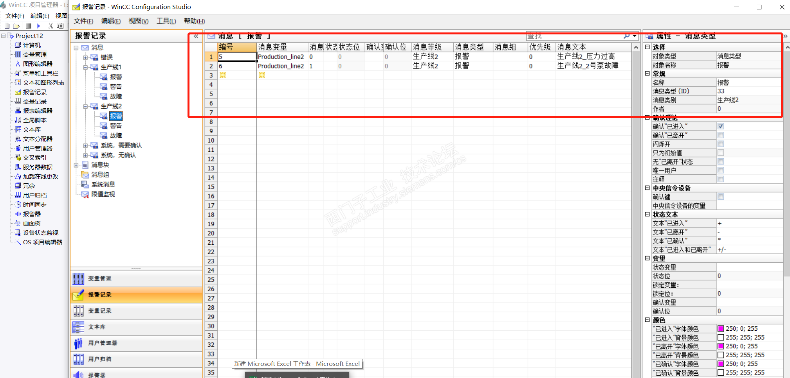Select 菜单和工具栏 in the WinCC project tree

click(x=40, y=73)
